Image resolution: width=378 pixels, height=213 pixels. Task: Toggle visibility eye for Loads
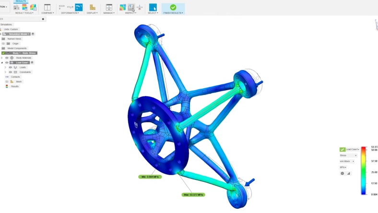click(x=11, y=67)
